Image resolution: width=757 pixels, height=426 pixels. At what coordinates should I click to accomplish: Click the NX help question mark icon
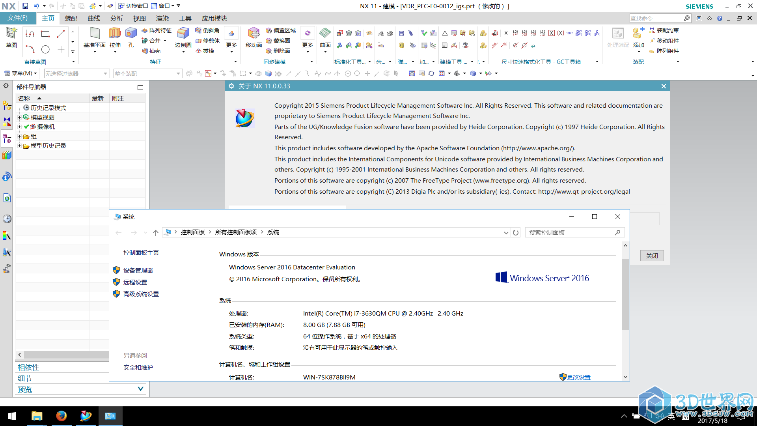click(x=720, y=19)
